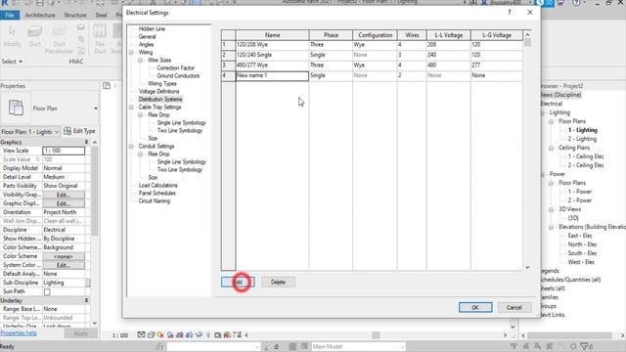Click the floor plan view tab icon

click(107, 85)
